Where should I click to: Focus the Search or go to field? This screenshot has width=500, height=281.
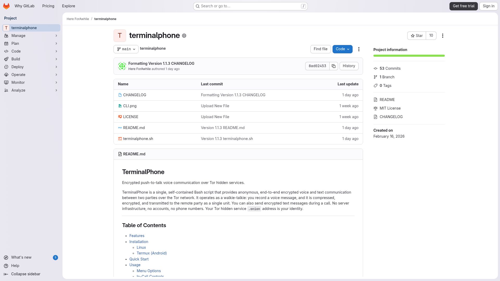251,6
